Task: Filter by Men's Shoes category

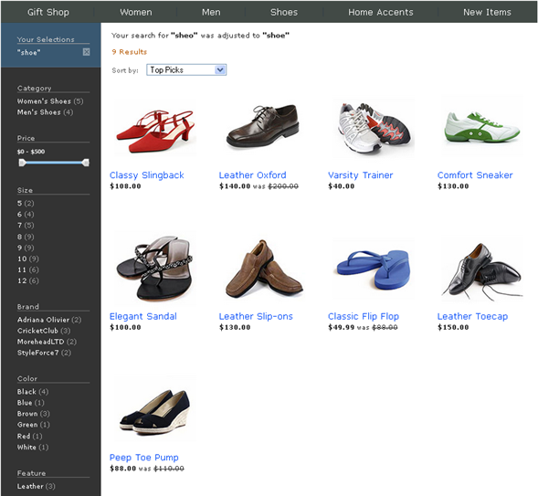Action: coord(45,112)
